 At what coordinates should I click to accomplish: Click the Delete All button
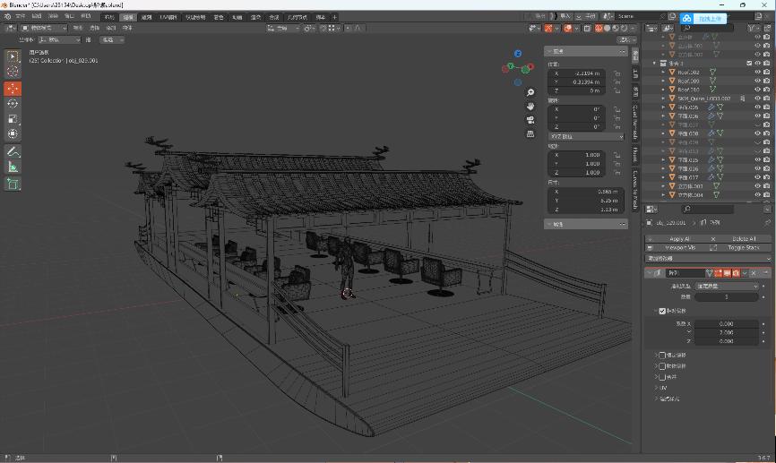744,239
